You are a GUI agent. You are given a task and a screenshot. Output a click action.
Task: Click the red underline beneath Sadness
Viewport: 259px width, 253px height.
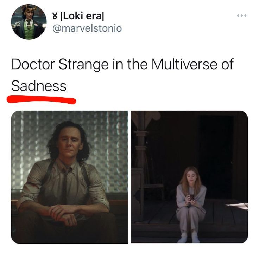pyautogui.click(x=41, y=99)
